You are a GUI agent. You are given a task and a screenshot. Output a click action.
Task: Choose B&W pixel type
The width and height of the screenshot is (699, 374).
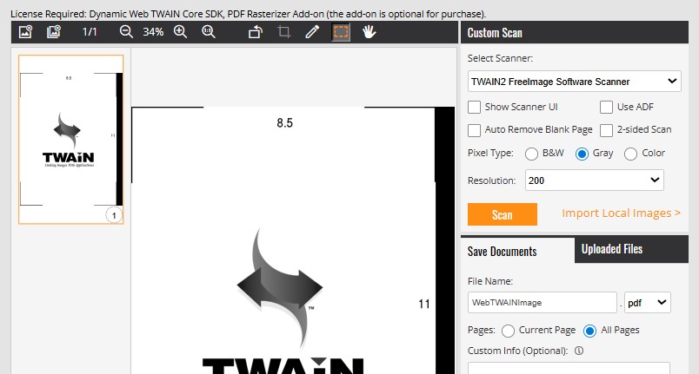(531, 154)
